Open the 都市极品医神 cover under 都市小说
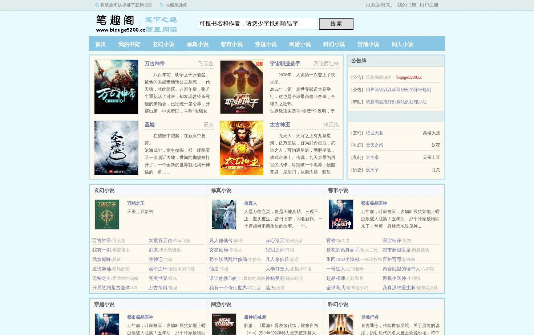Viewport: 534px width, 335px height. [x=341, y=215]
